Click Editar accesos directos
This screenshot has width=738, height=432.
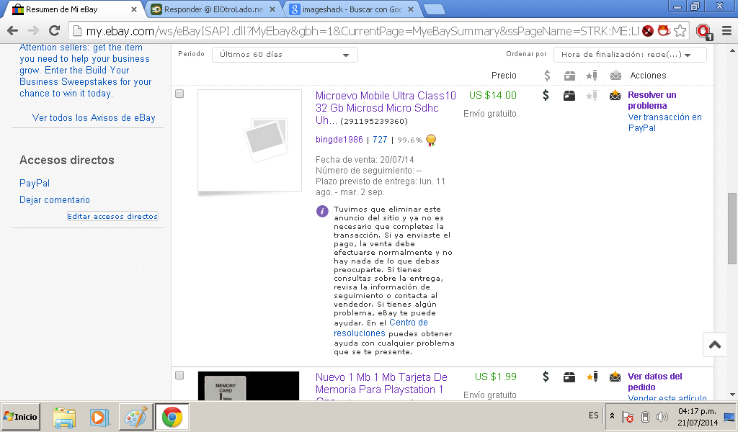pyautogui.click(x=112, y=216)
